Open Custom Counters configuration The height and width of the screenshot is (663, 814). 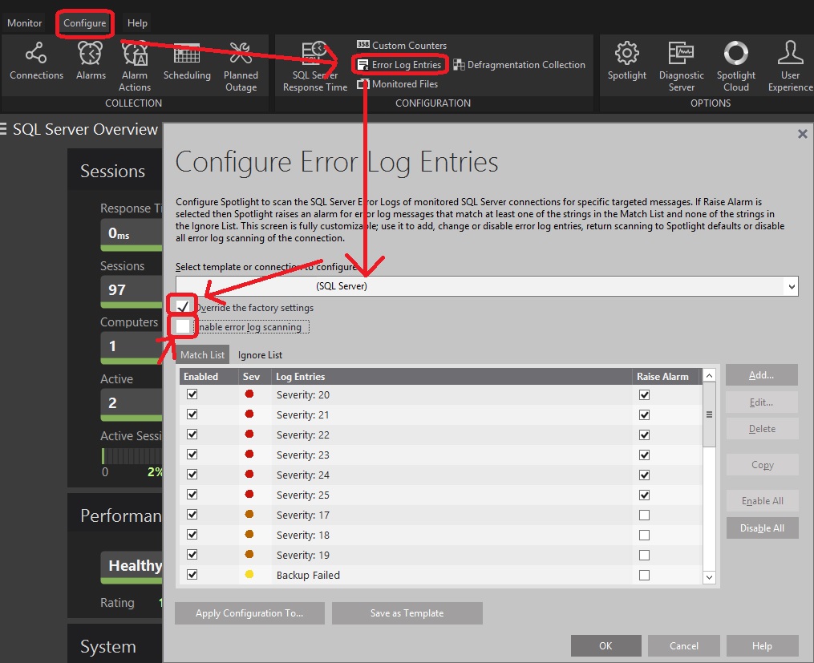click(402, 45)
